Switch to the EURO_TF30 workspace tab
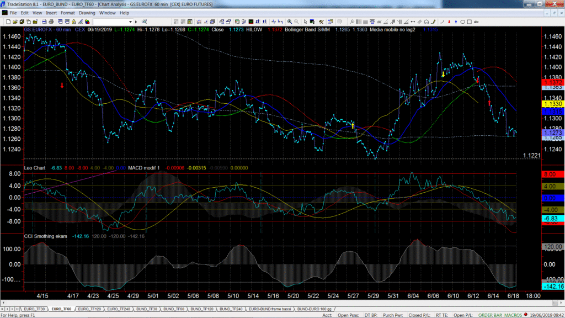The height and width of the screenshot is (318, 565). [x=34, y=309]
